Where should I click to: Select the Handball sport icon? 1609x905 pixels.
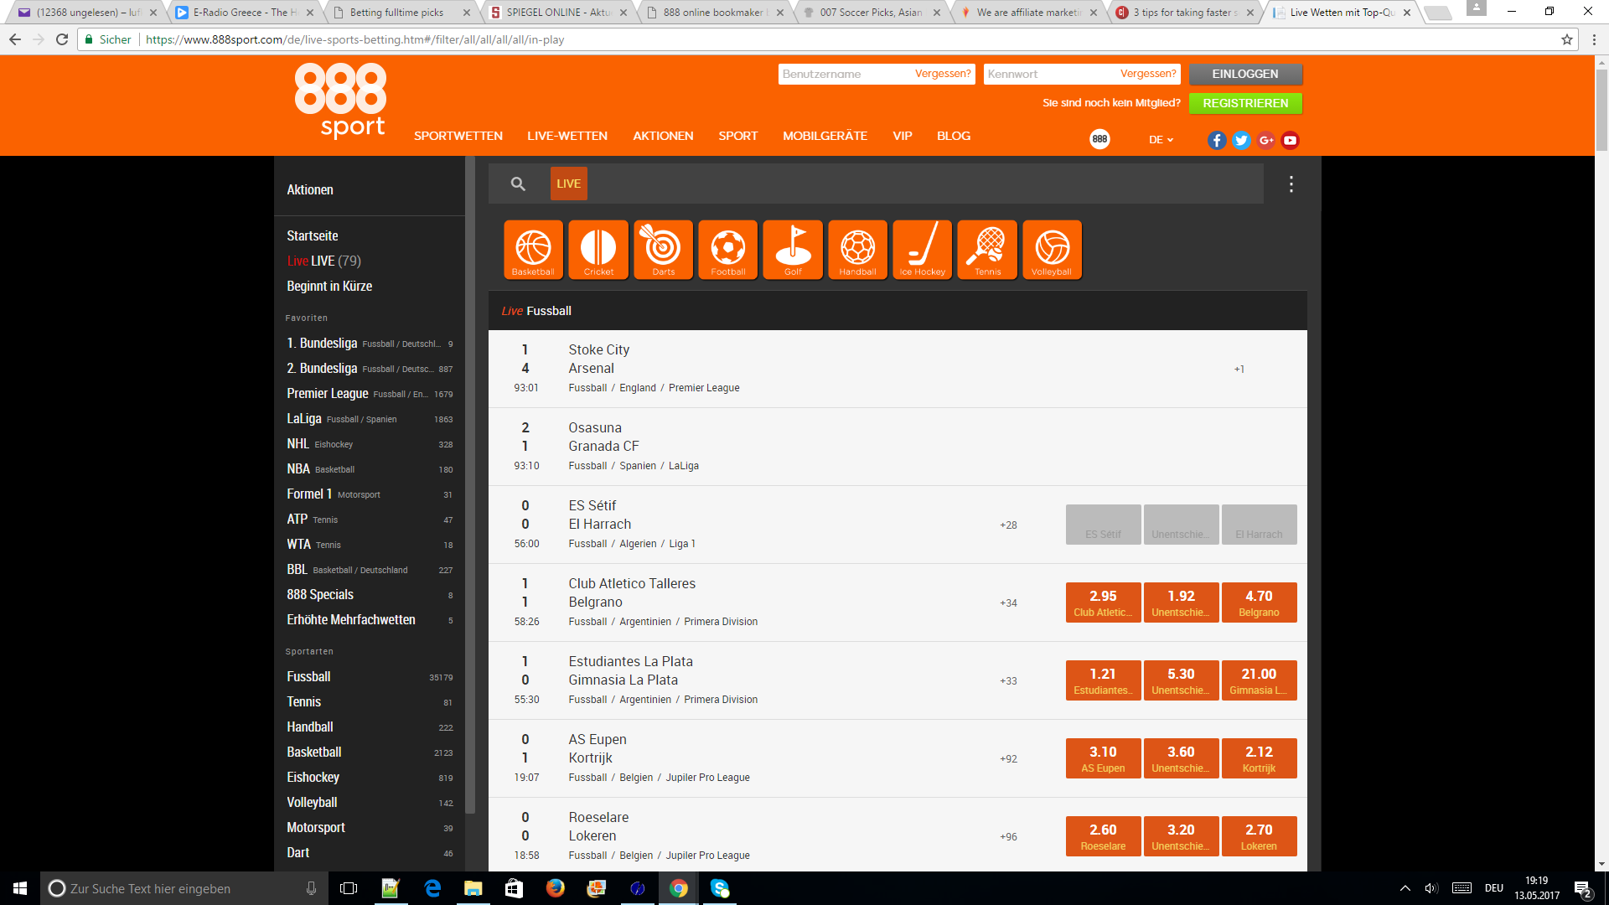click(x=857, y=250)
